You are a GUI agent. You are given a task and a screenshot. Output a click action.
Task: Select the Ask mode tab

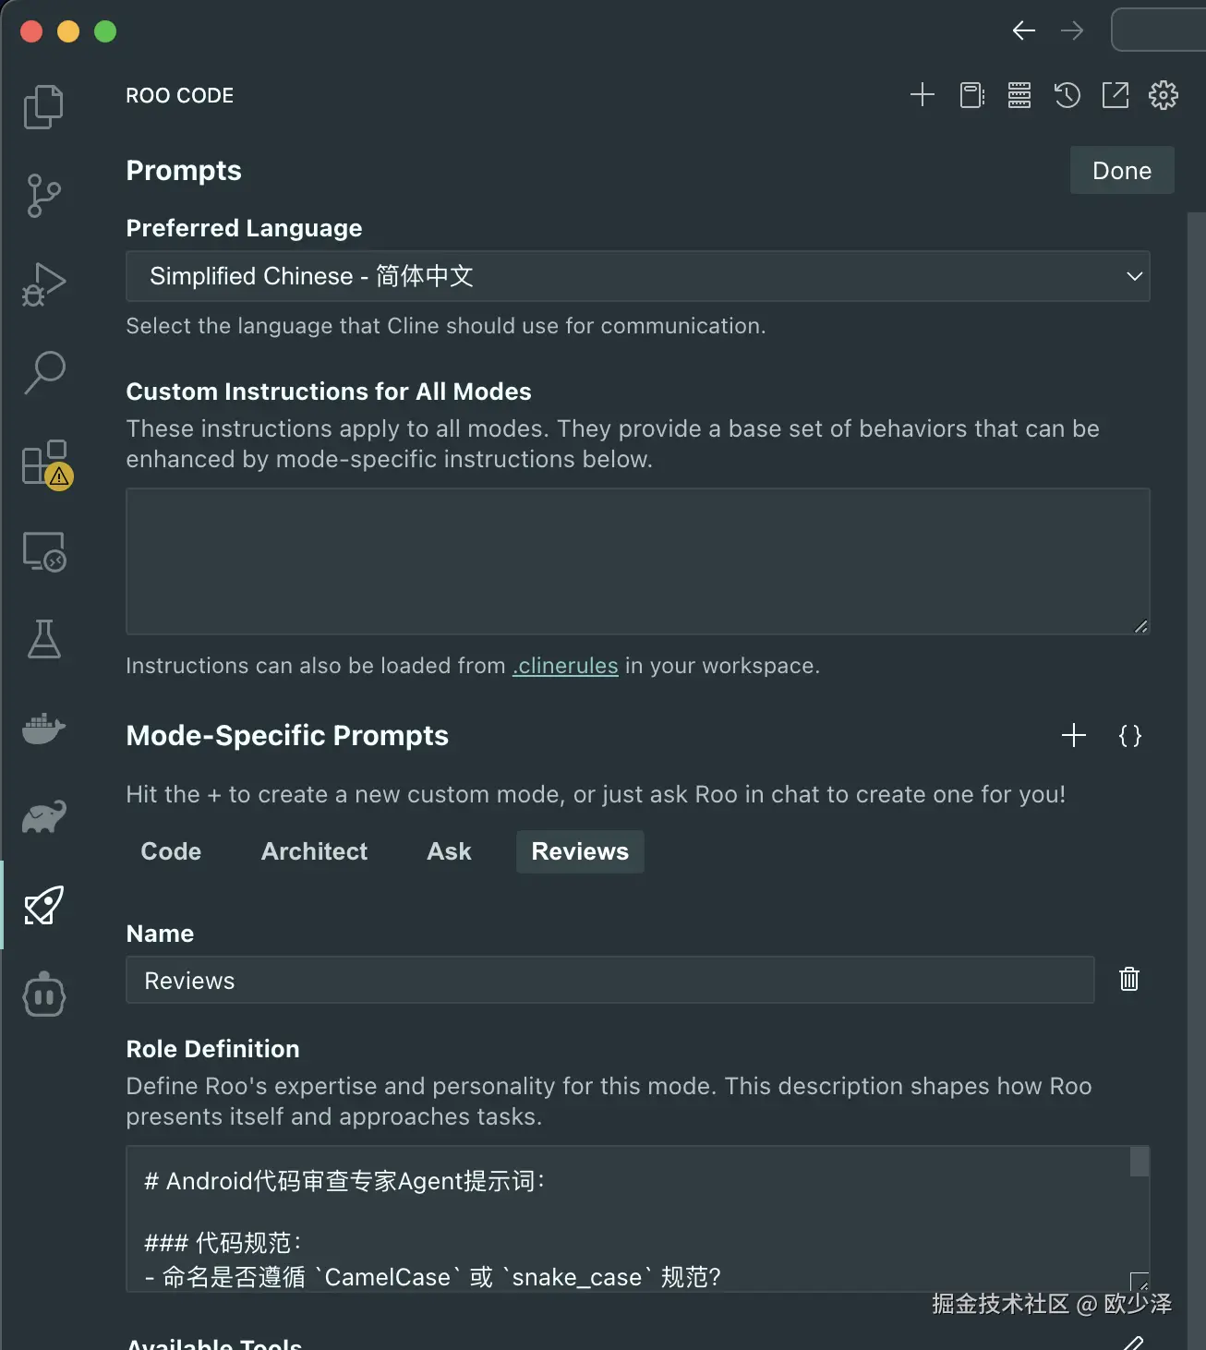click(x=449, y=851)
